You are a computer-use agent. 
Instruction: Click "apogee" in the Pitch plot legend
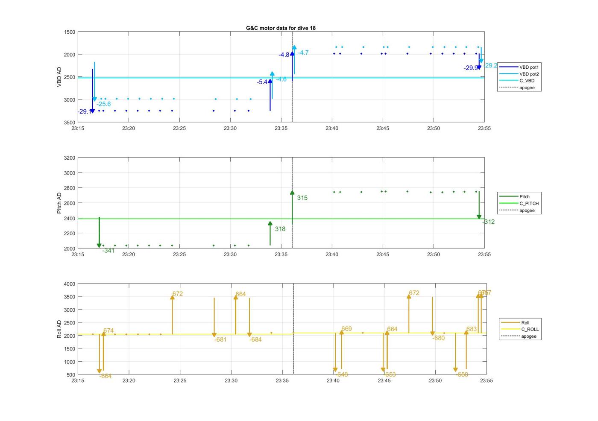(x=517, y=210)
